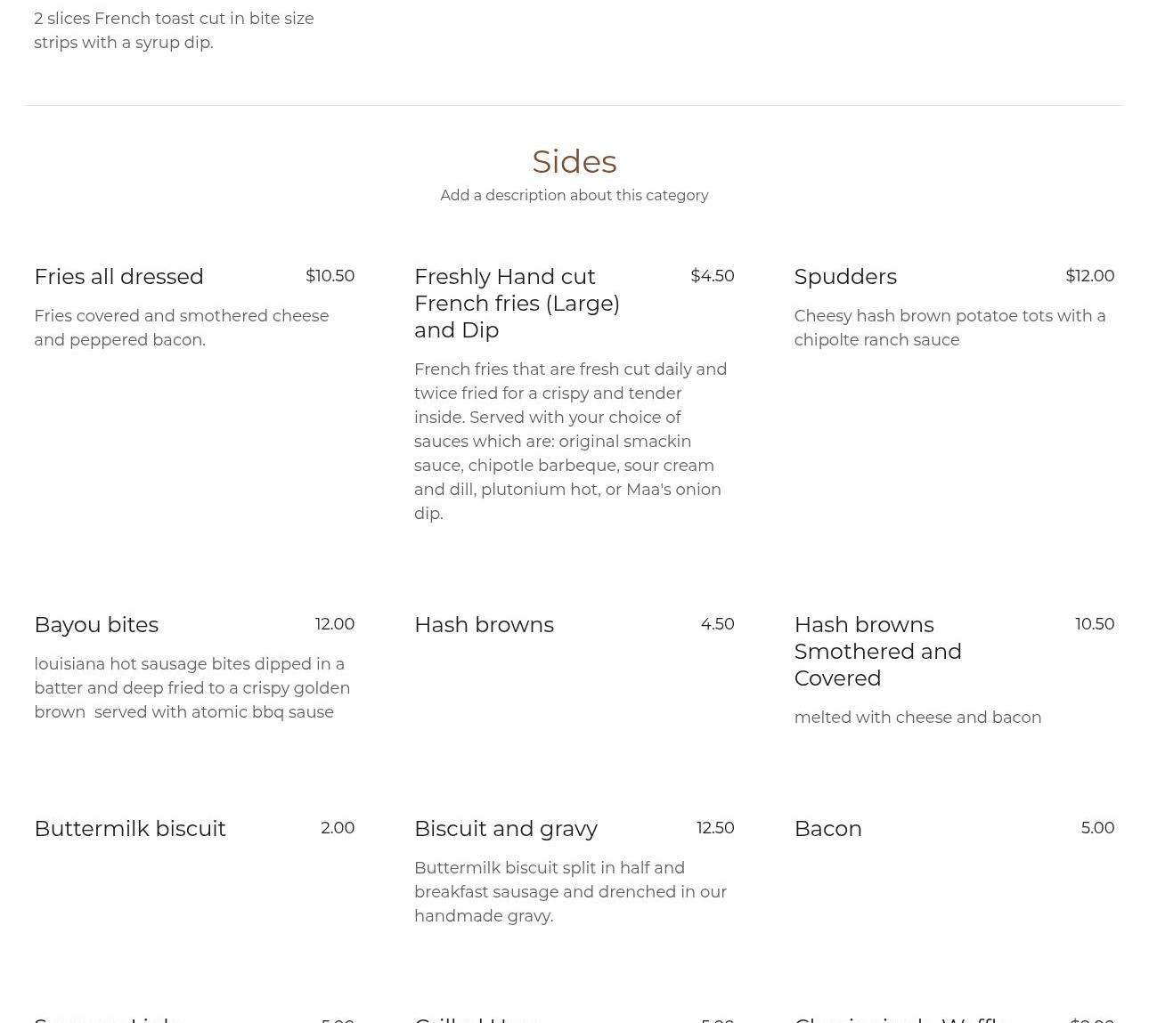Click the Bayou bites sausage description
Viewport: 1149px width, 1023px height.
(x=191, y=688)
